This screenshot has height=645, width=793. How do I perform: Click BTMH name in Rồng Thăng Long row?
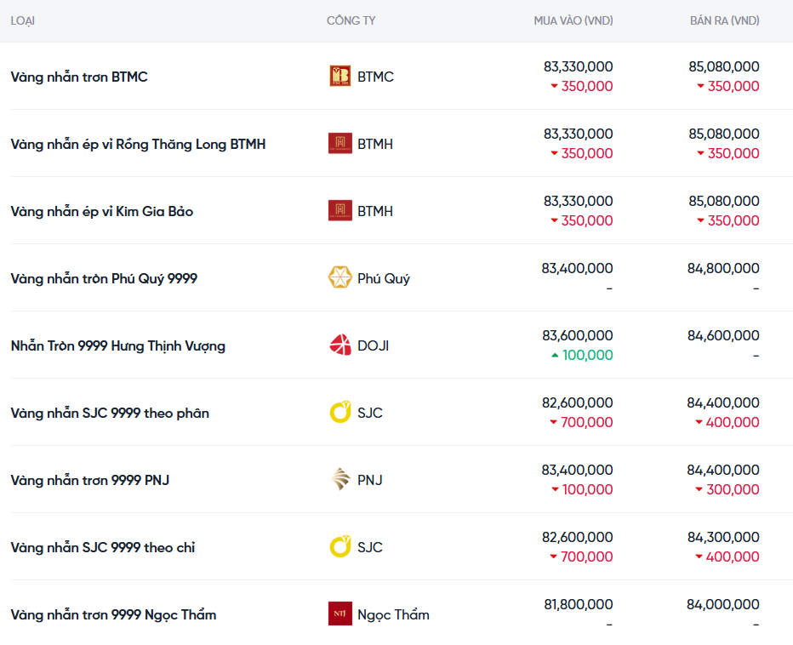(x=374, y=144)
